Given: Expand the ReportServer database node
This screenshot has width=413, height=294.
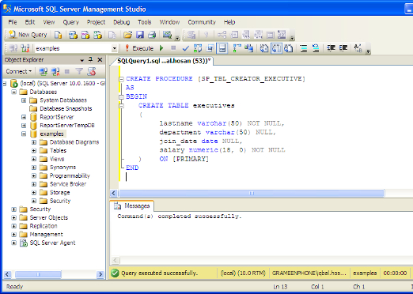Looking at the screenshot, I should tap(24, 117).
